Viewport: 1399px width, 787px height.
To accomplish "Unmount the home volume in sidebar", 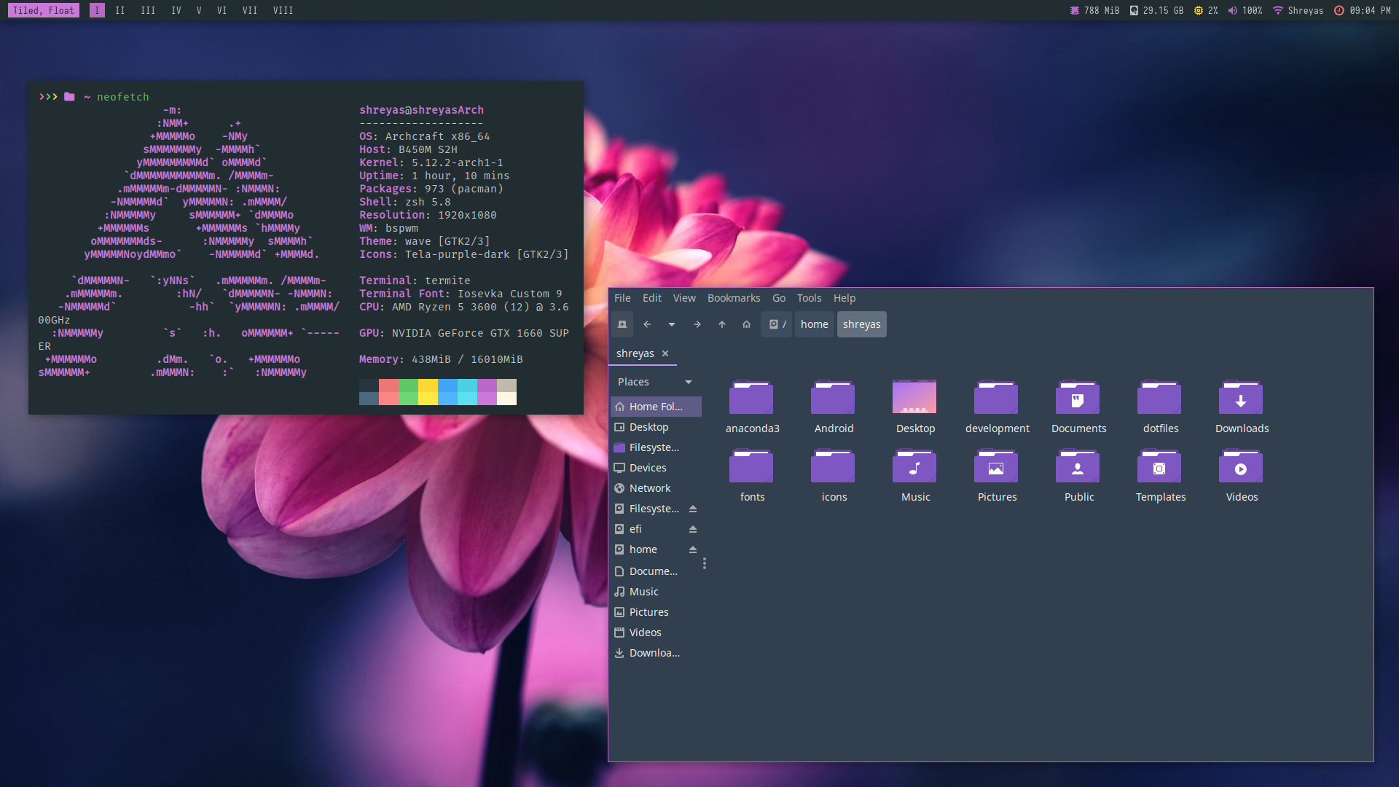I will [693, 549].
